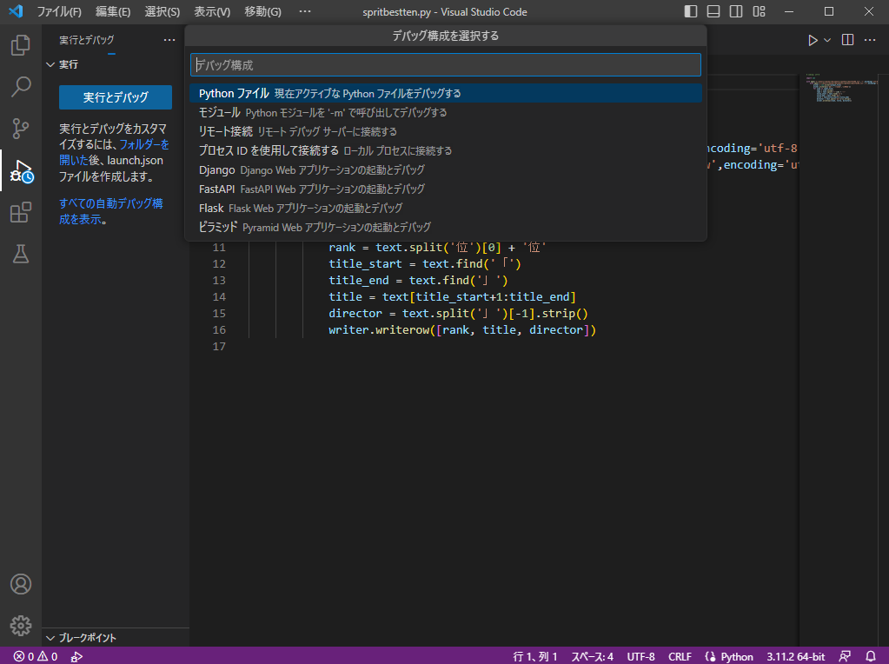Image resolution: width=889 pixels, height=664 pixels.
Task: Open notifications bell icon
Action: coord(871,656)
